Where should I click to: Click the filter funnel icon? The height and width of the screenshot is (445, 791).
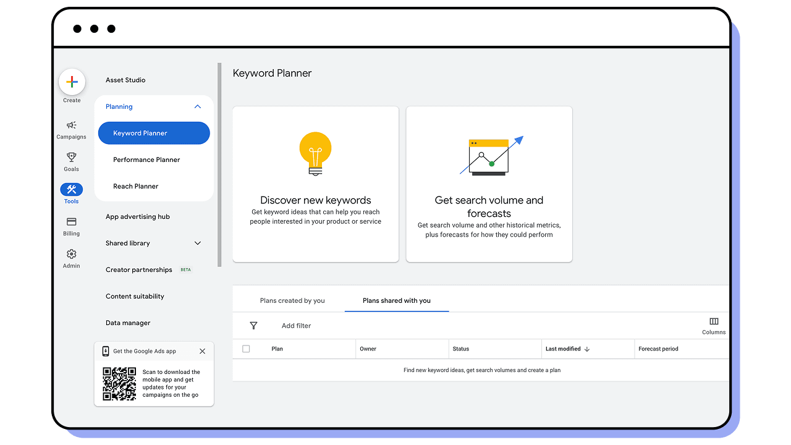pyautogui.click(x=253, y=326)
